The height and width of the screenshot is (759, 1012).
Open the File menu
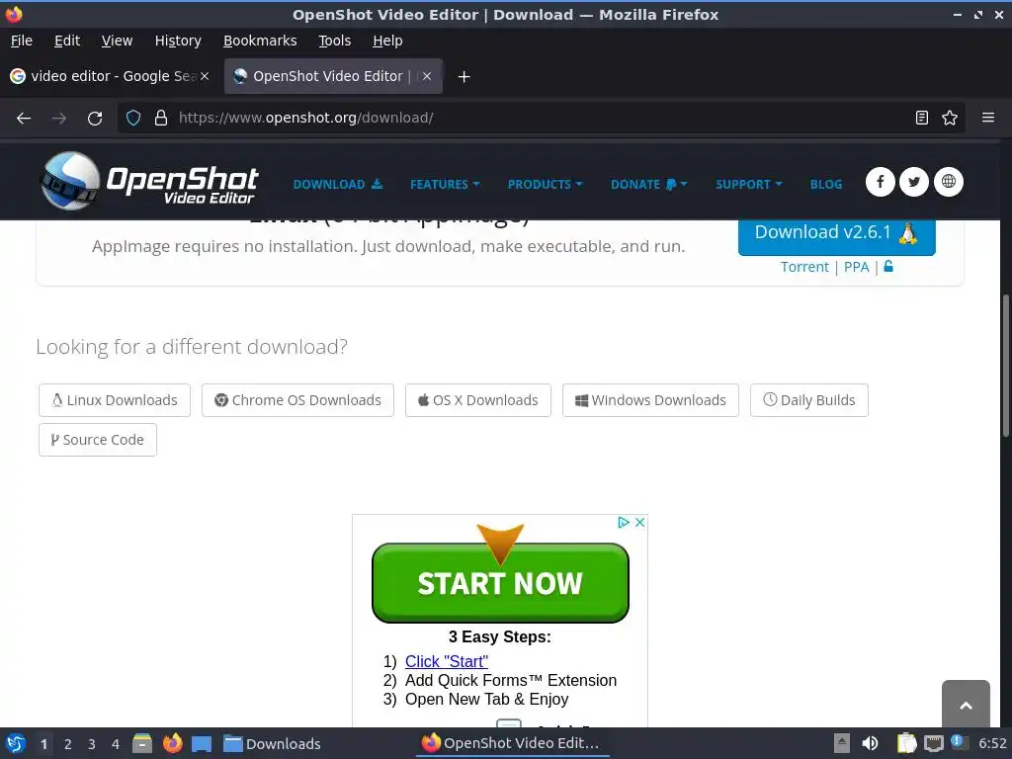tap(22, 41)
